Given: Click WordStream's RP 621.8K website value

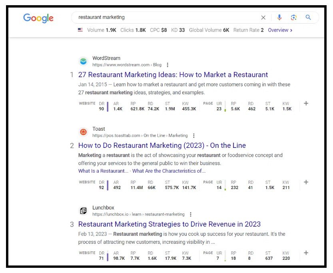Looking at the screenshot, I should (137, 109).
